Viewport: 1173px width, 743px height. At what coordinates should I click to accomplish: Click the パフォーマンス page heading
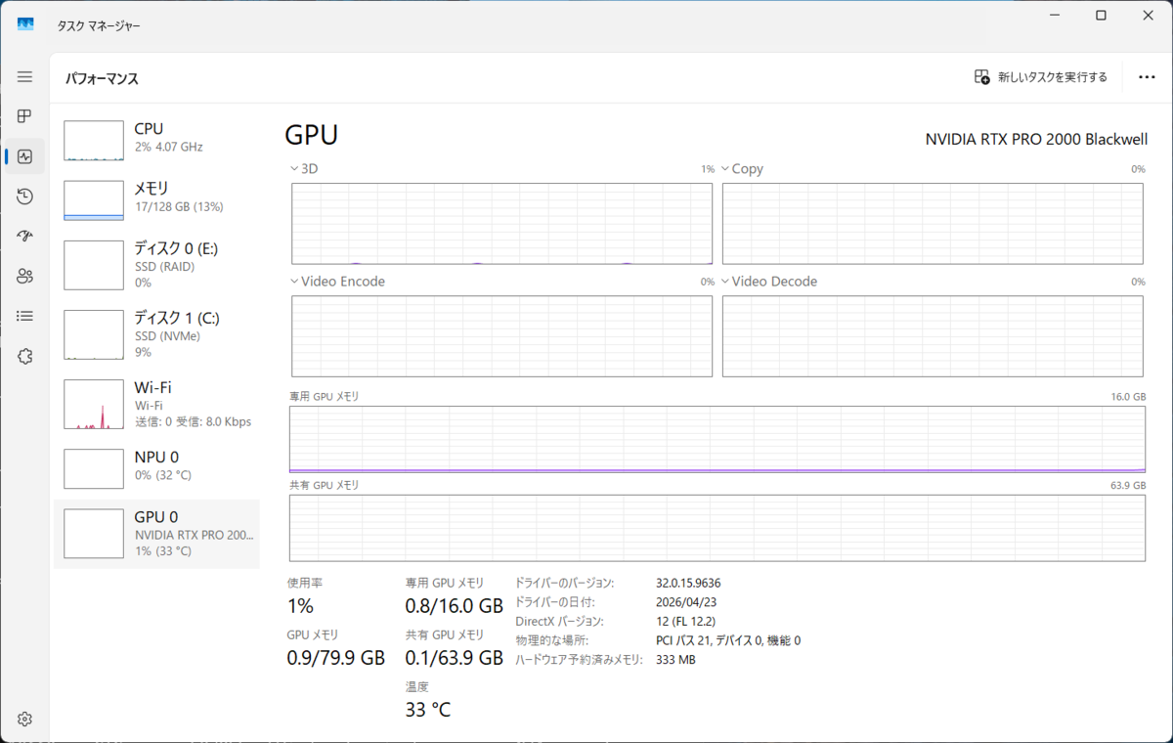click(102, 78)
